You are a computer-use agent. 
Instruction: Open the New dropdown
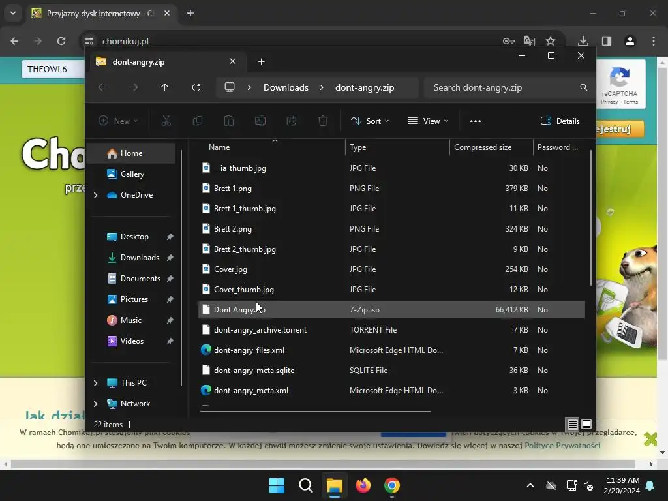118,121
